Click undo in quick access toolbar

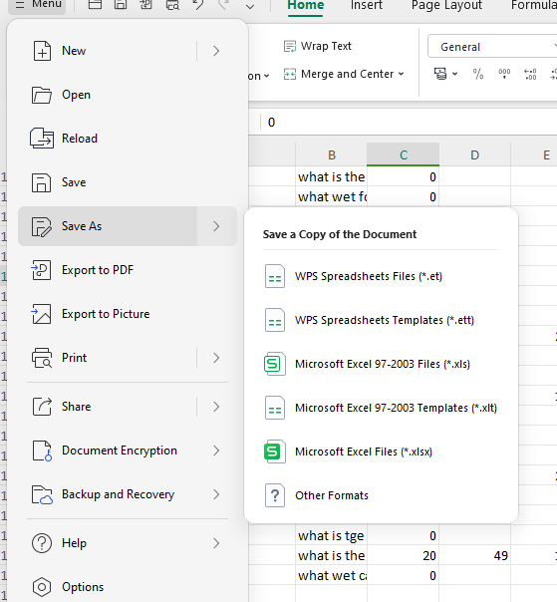click(x=198, y=5)
